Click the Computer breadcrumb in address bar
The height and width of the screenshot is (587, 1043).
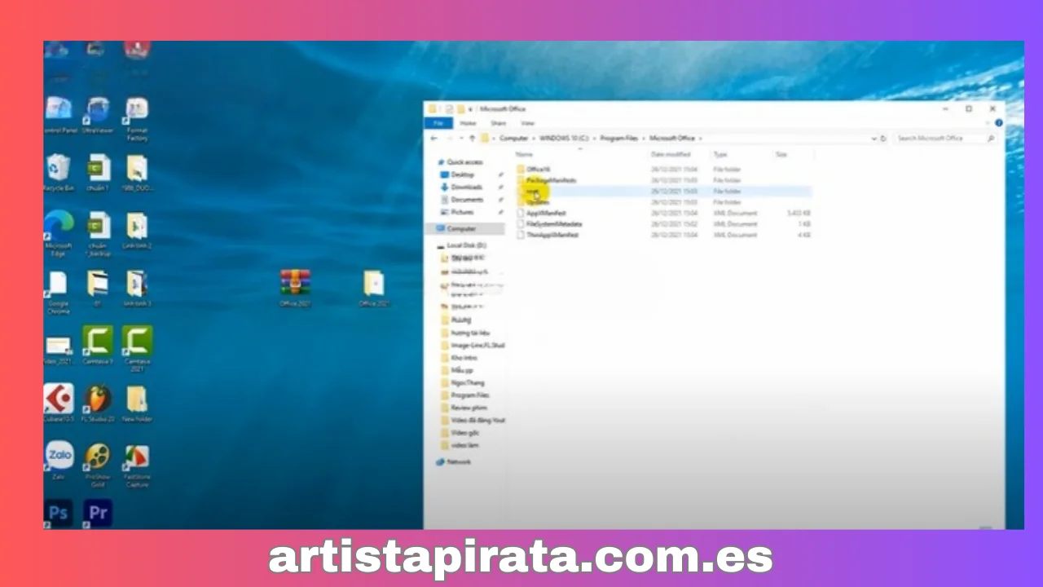(x=513, y=139)
